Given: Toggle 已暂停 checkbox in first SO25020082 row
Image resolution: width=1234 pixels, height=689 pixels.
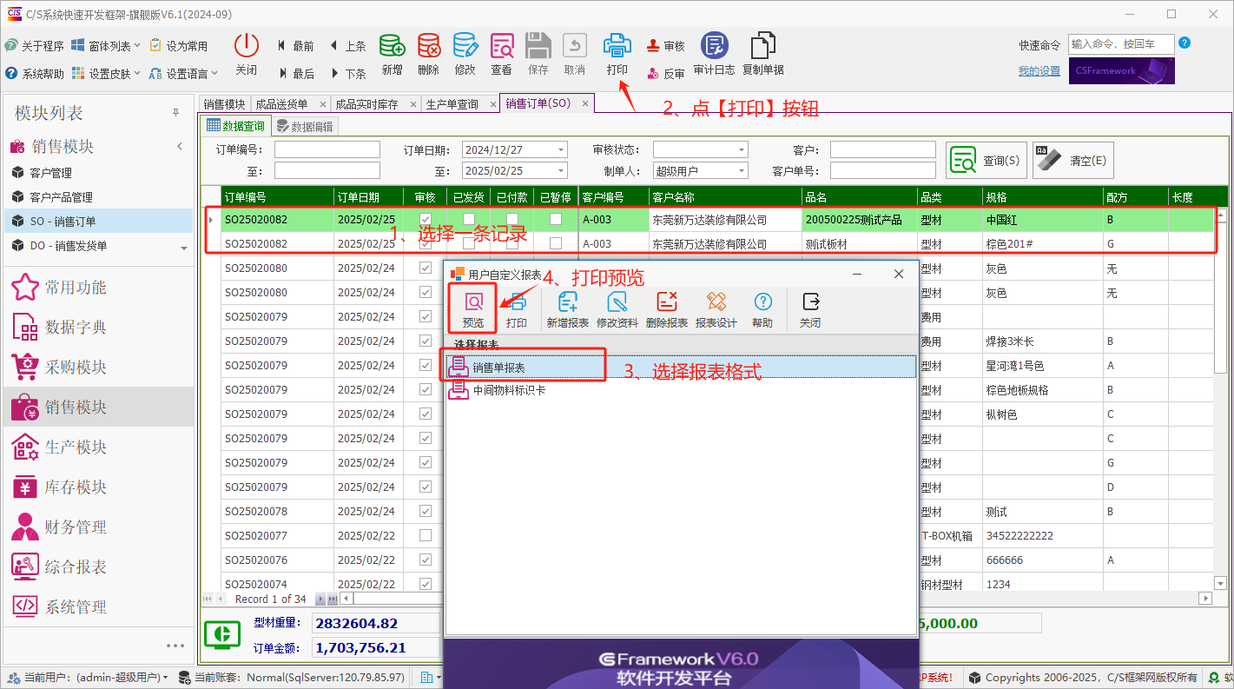Looking at the screenshot, I should 556,219.
